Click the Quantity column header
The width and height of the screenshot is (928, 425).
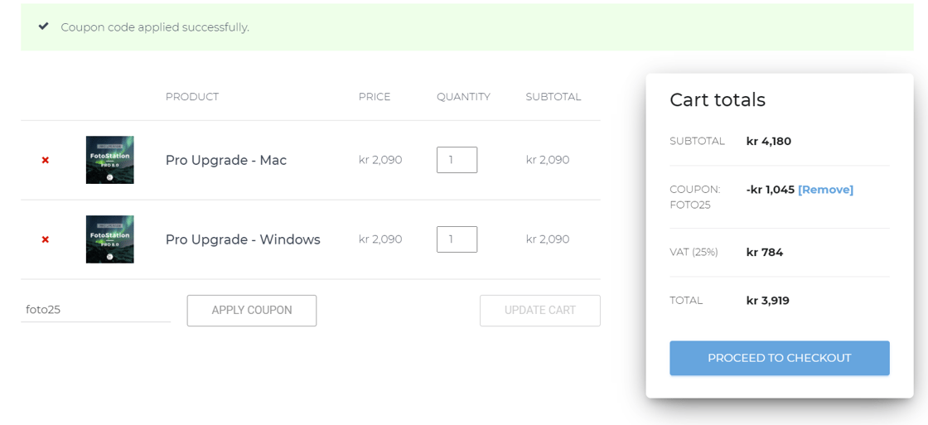click(x=463, y=96)
